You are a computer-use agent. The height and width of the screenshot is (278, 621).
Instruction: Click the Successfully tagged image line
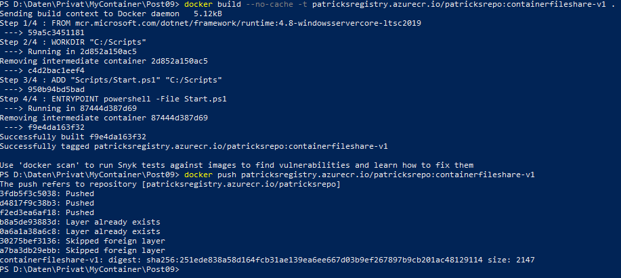click(194, 147)
